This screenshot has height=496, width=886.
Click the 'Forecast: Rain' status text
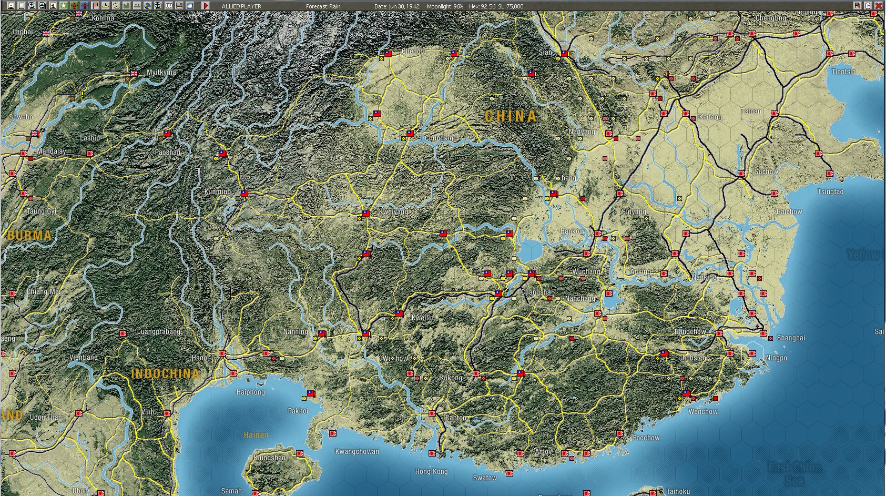pos(323,6)
